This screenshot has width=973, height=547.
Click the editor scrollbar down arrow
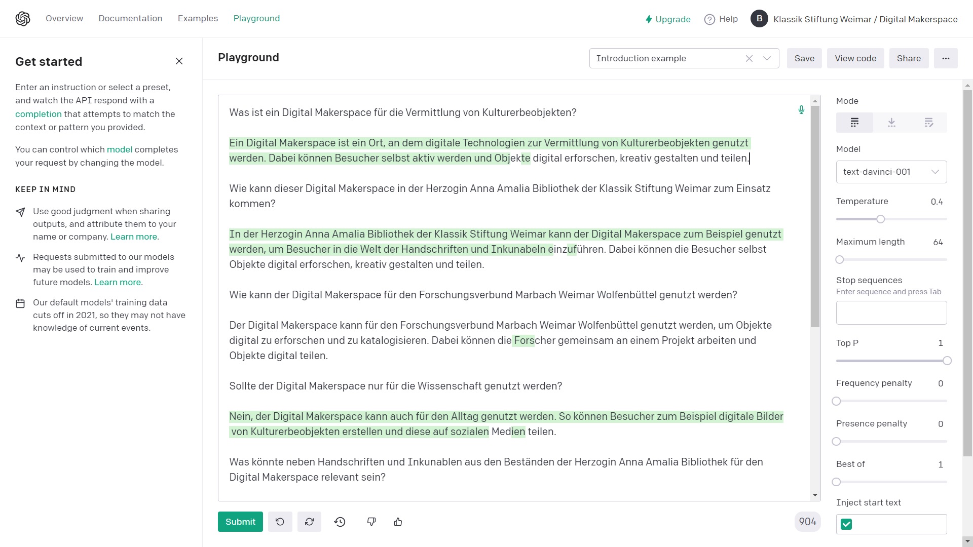[x=815, y=495]
